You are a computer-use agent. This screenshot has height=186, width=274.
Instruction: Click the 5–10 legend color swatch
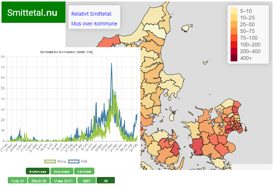pos(234,11)
